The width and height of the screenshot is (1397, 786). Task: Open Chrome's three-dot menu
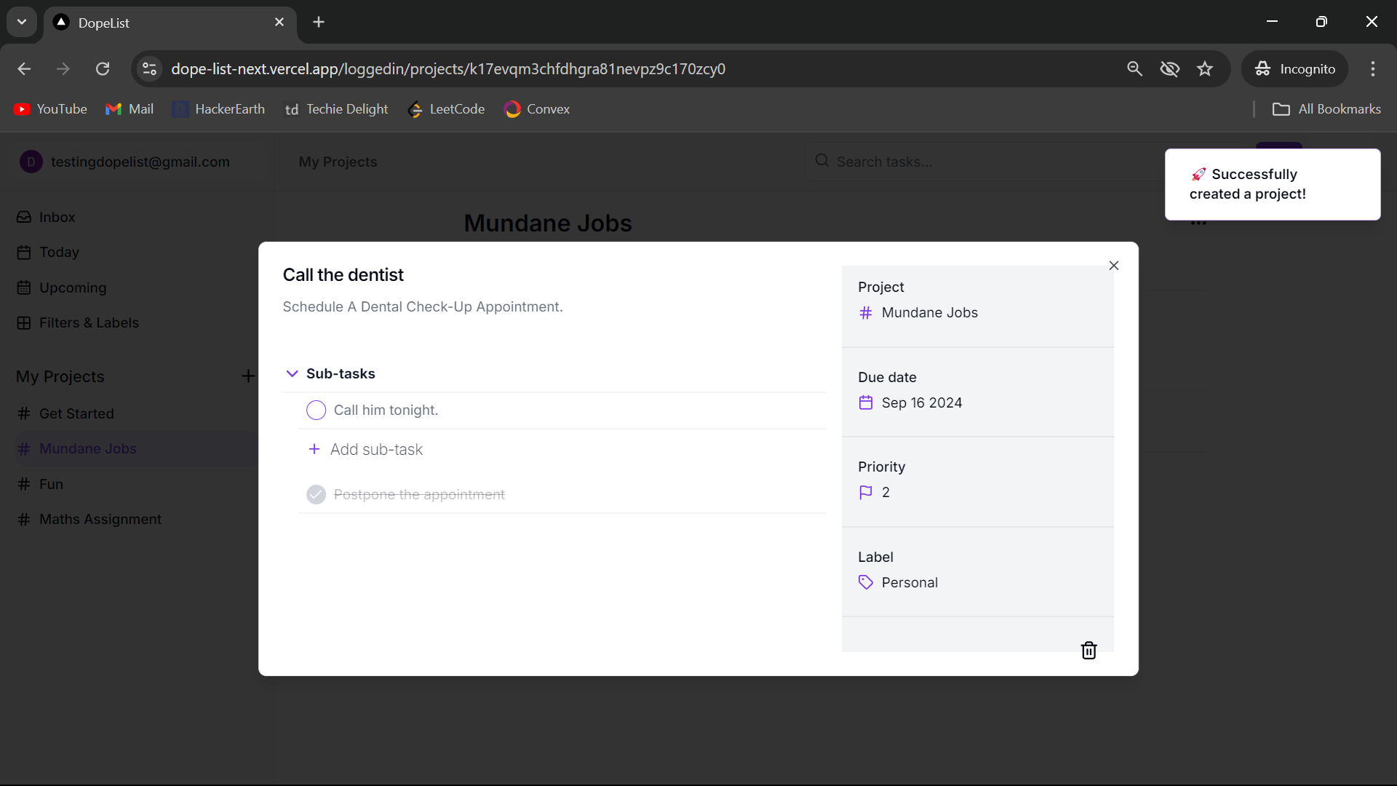coord(1372,69)
